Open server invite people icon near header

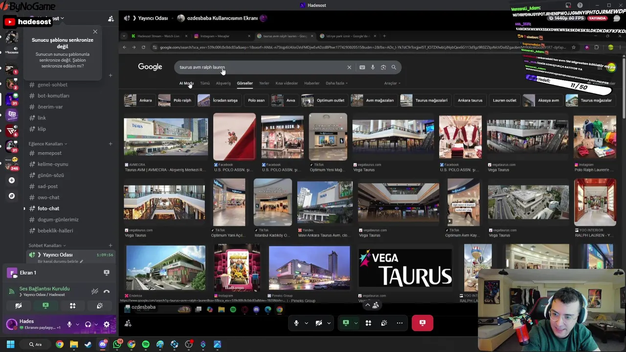pos(111,19)
